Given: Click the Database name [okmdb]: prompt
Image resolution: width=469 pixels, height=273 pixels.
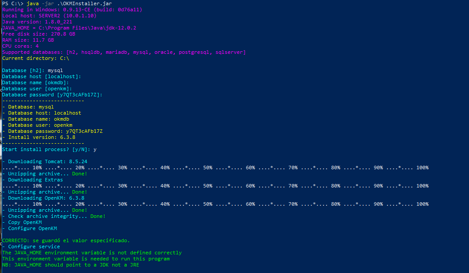Looking at the screenshot, I should pyautogui.click(x=35, y=82).
